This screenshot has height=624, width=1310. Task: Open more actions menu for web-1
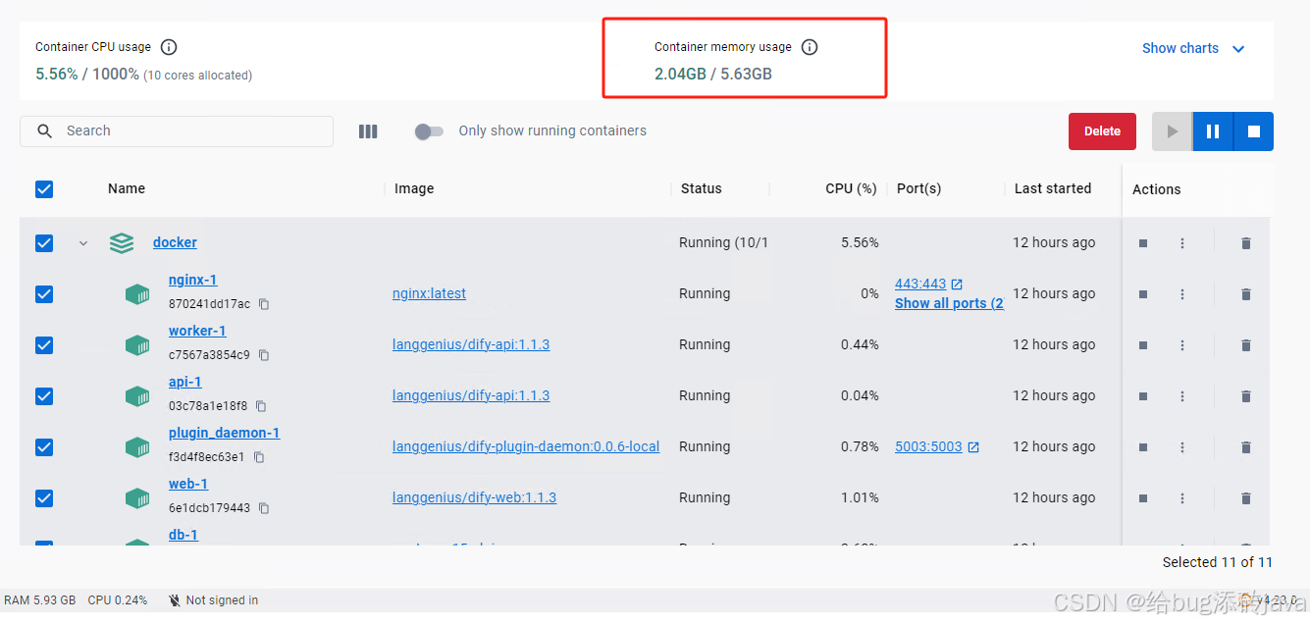point(1182,498)
